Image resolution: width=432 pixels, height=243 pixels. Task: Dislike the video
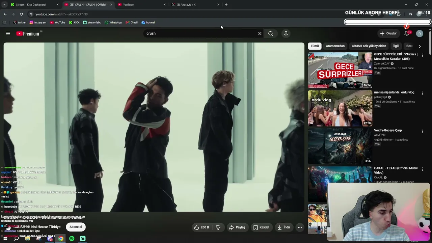pos(218,227)
